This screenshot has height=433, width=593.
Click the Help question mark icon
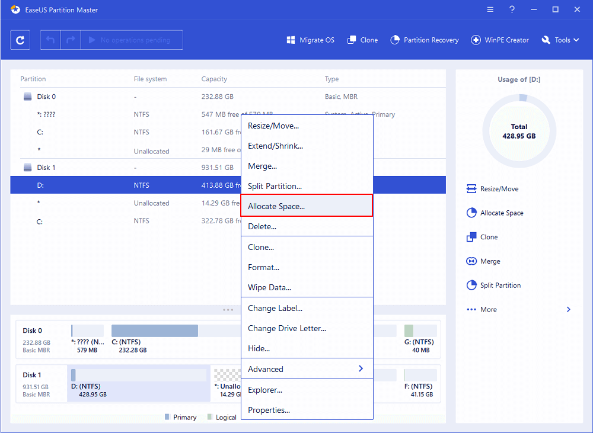tap(512, 9)
